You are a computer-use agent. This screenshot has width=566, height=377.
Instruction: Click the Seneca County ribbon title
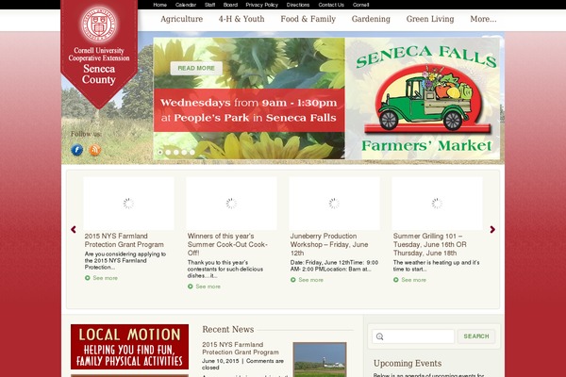coord(99,74)
